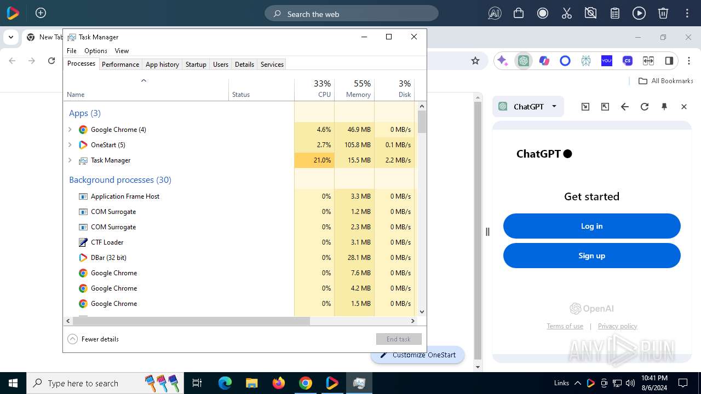701x394 pixels.
Task: Open the tab search chevron in browser
Action: (10, 37)
